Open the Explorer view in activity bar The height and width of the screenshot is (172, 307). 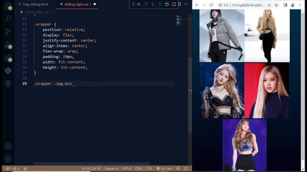point(8,6)
